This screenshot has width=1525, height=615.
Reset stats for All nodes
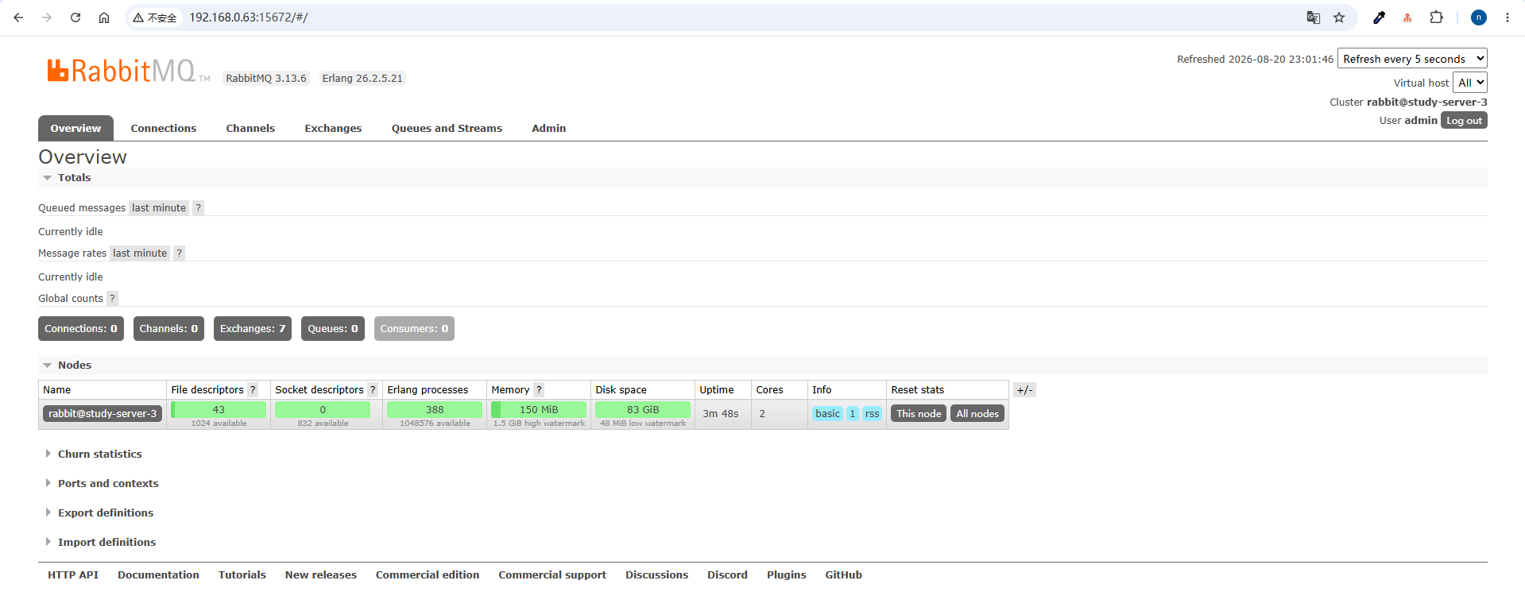(x=977, y=414)
